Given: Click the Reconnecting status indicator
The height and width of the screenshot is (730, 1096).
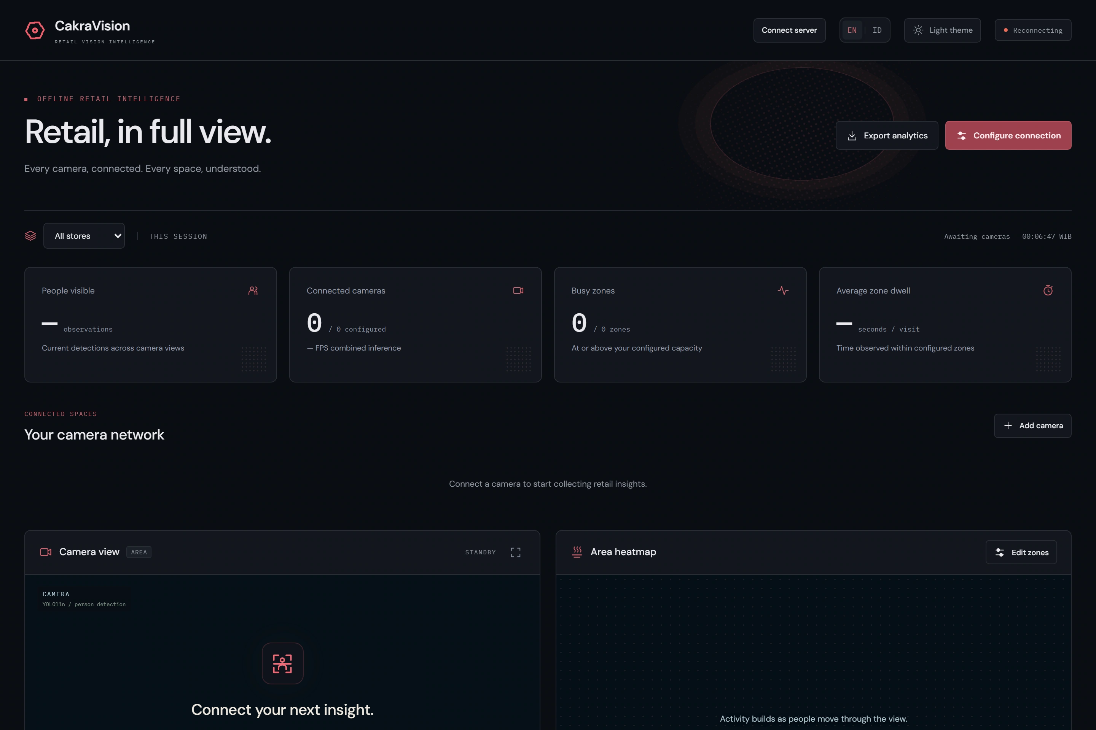Looking at the screenshot, I should pos(1032,30).
